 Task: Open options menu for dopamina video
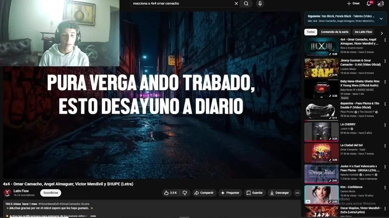click(385, 104)
